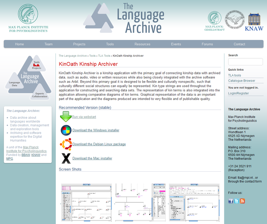
Task: Open the Projects menu item
Action: click(x=79, y=44)
